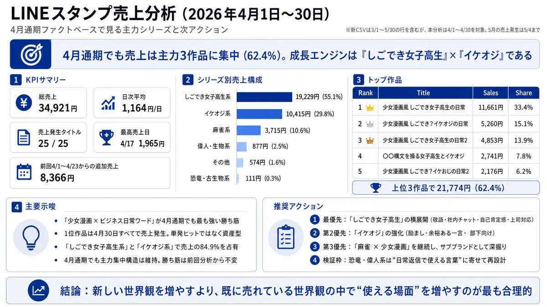
Task: Click the trend chart icon in 結論 banner
Action: pos(39,290)
